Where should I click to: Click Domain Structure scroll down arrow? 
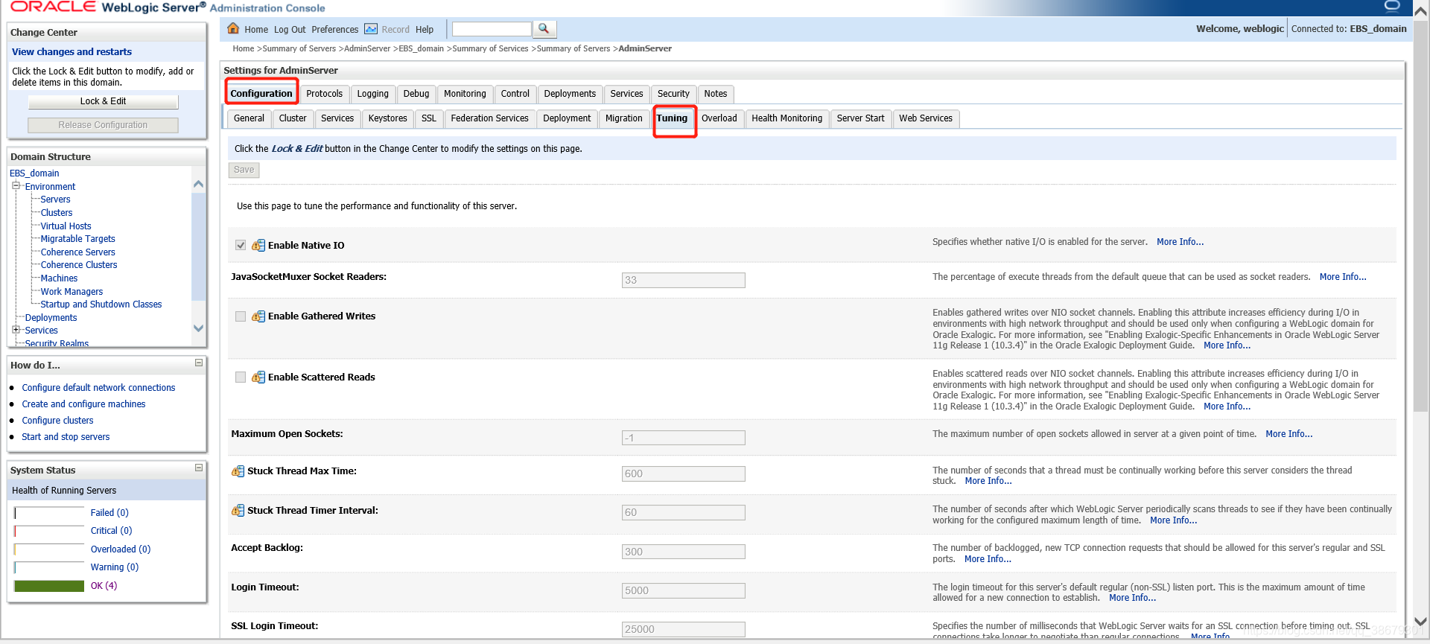click(198, 328)
